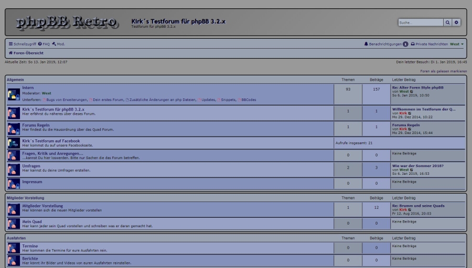472x268 pixels.
Task: Open advanced search via gear icon
Action: pyautogui.click(x=456, y=23)
